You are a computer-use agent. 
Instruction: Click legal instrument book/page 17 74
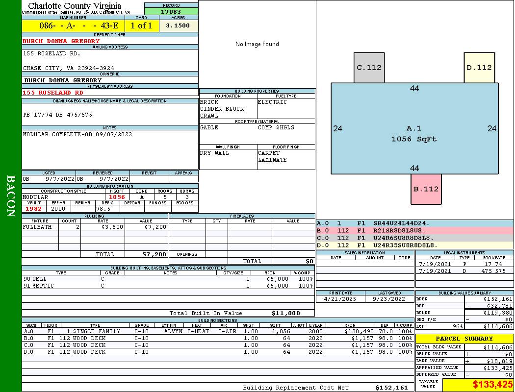pyautogui.click(x=493, y=264)
